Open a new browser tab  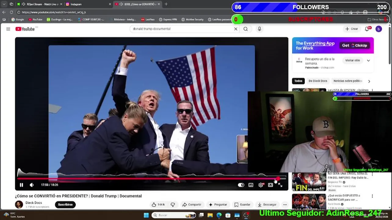(166, 4)
